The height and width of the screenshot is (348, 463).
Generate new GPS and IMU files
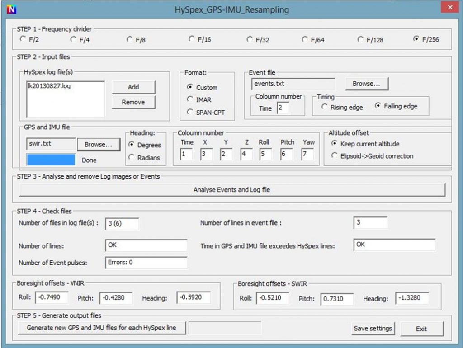[102, 328]
